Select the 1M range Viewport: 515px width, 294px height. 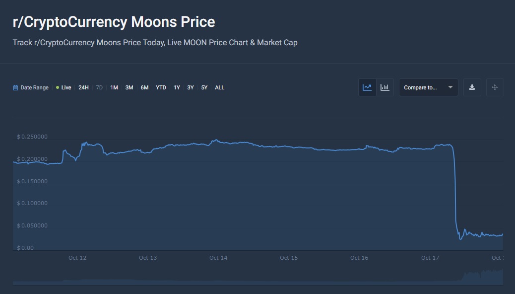point(114,87)
